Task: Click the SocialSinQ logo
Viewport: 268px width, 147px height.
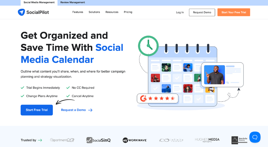Action: (x=98, y=140)
